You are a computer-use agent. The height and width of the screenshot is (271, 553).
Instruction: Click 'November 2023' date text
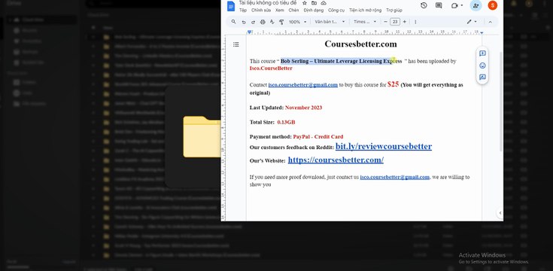coord(303,108)
